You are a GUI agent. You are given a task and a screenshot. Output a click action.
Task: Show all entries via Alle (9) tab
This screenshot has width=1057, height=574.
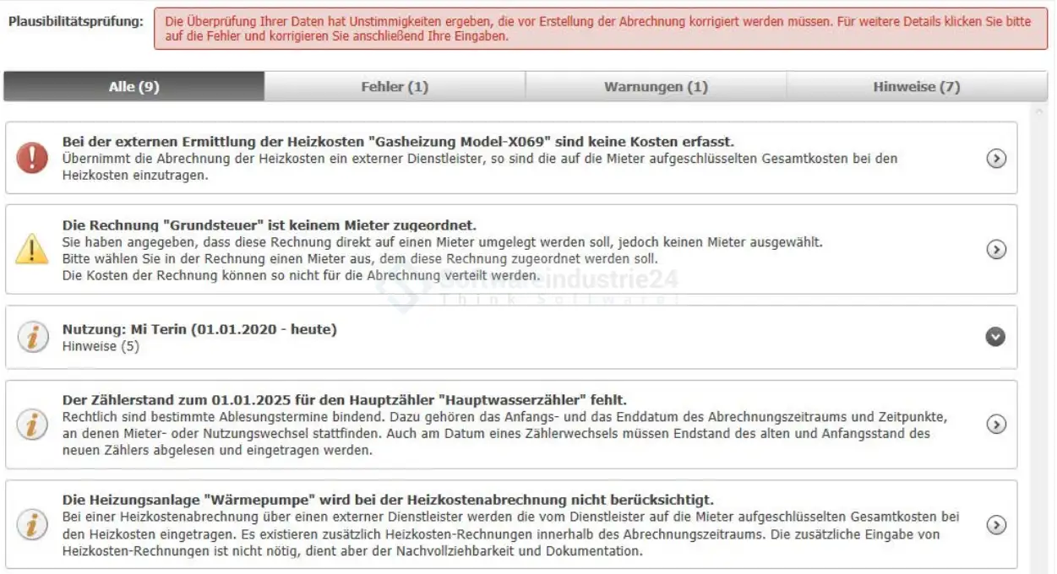[x=133, y=87]
